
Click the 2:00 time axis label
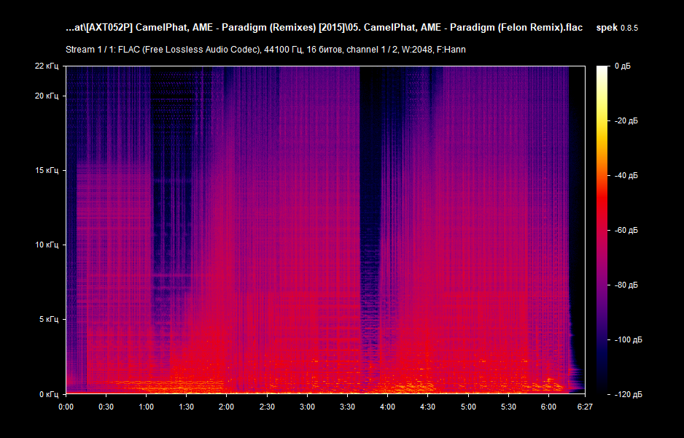(226, 407)
